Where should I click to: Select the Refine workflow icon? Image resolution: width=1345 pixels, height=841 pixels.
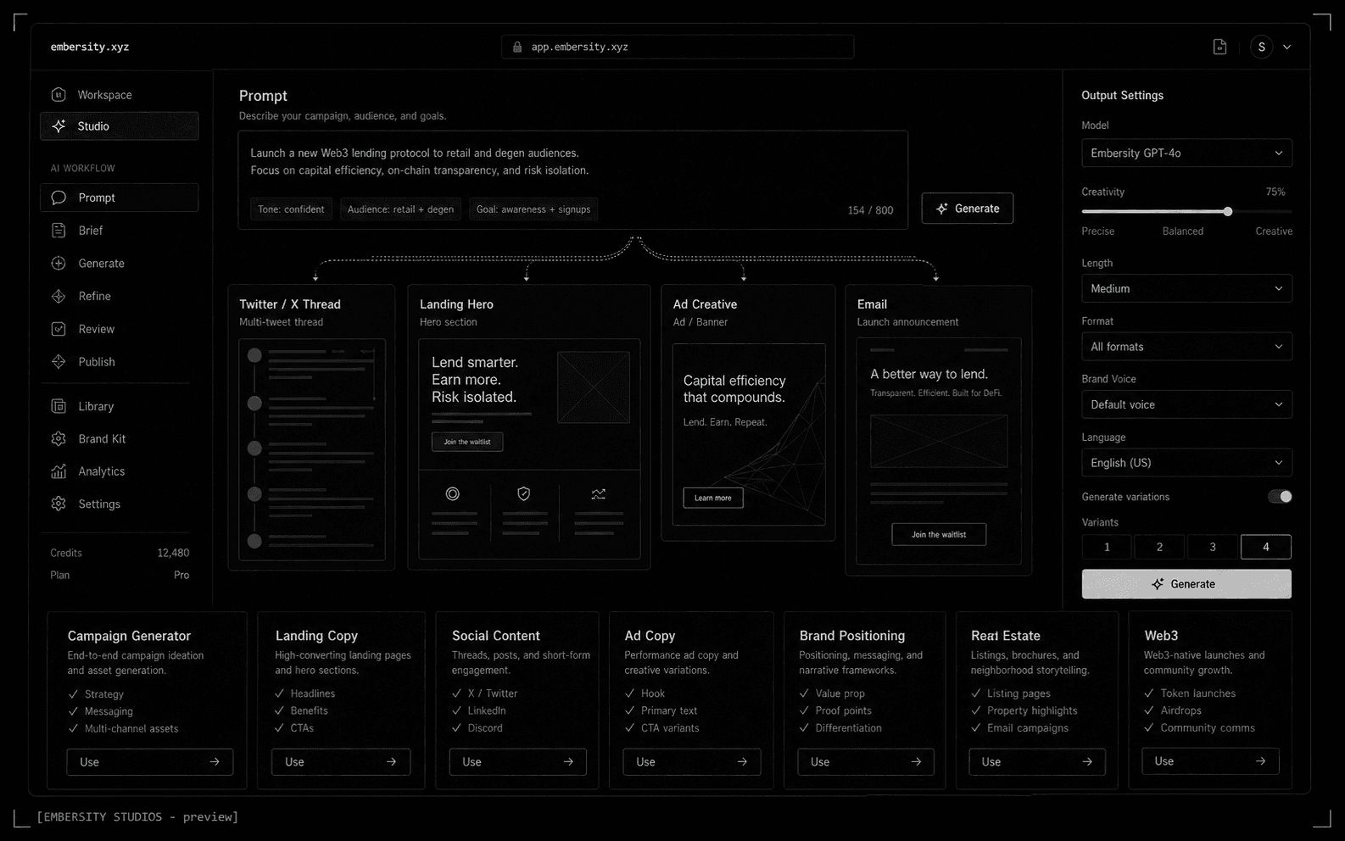pos(59,296)
